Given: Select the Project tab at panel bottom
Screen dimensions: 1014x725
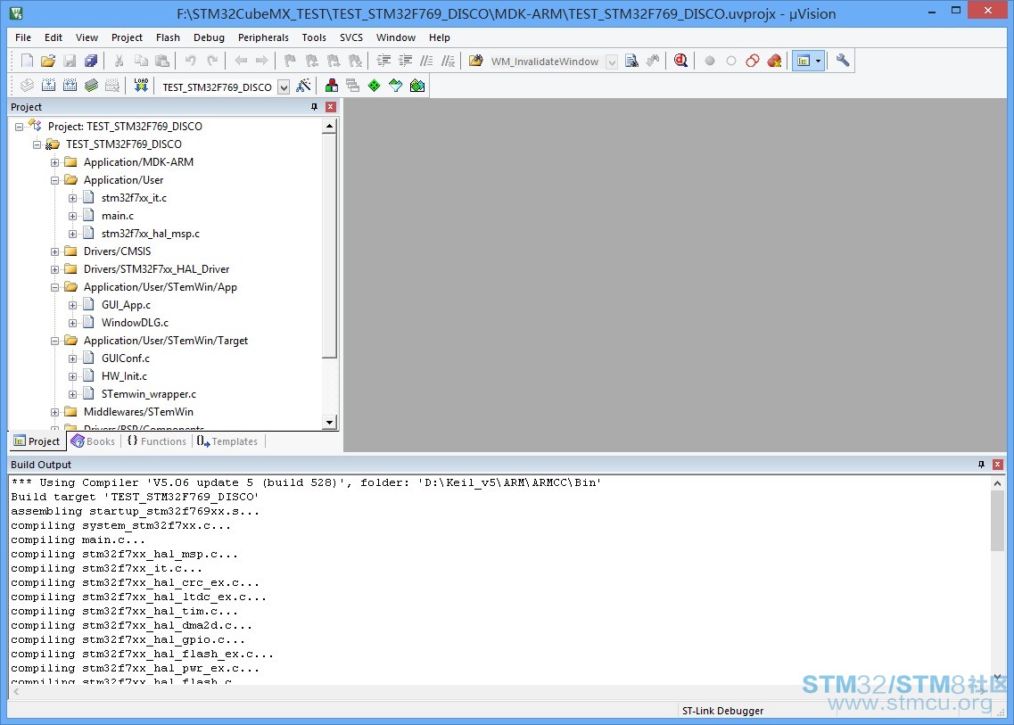Looking at the screenshot, I should (37, 441).
